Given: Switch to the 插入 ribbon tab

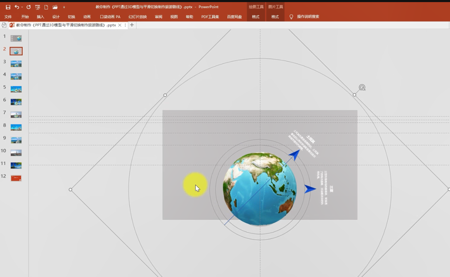Looking at the screenshot, I should pyautogui.click(x=40, y=17).
